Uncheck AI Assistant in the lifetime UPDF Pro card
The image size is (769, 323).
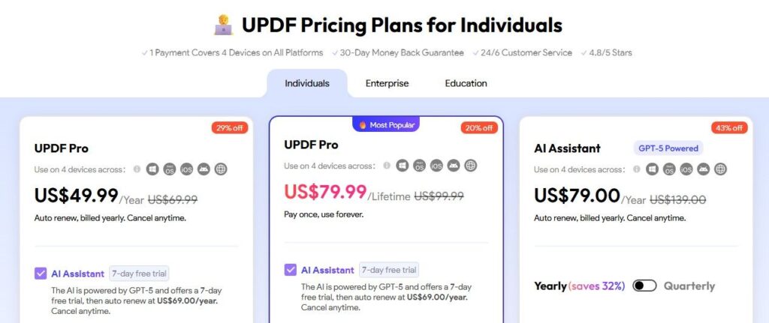pos(291,270)
